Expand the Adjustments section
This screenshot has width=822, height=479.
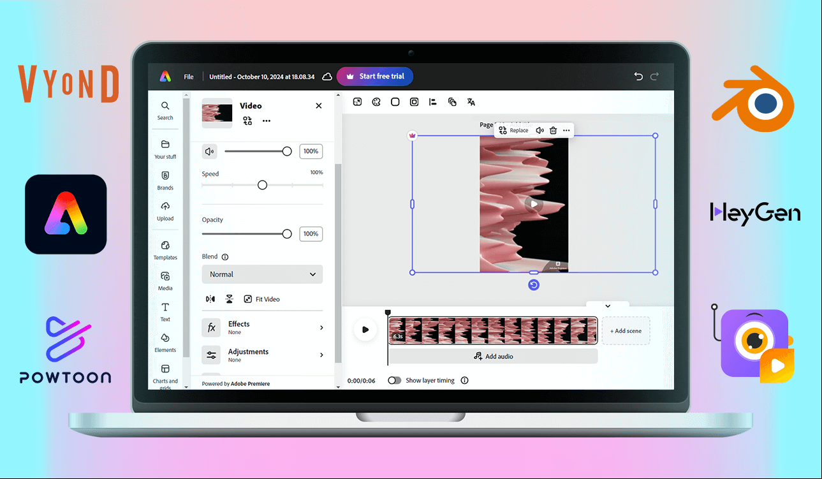(x=262, y=355)
